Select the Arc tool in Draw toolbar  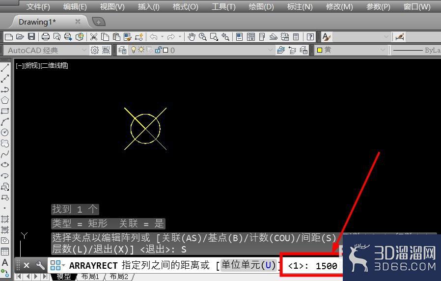pos(5,121)
